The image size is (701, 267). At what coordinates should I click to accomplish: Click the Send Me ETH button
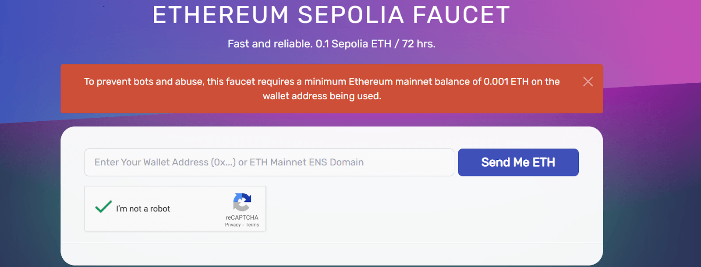(x=518, y=162)
